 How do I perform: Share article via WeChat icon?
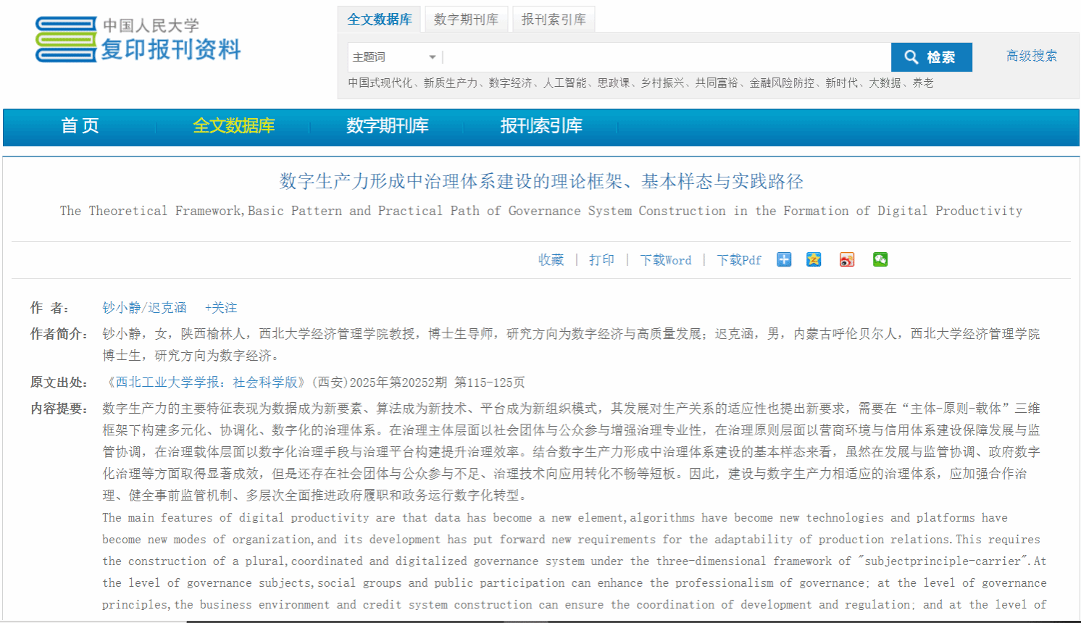click(x=880, y=259)
